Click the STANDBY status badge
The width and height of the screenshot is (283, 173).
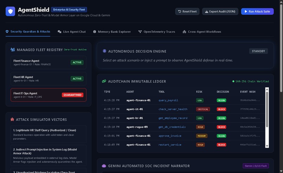(x=258, y=51)
